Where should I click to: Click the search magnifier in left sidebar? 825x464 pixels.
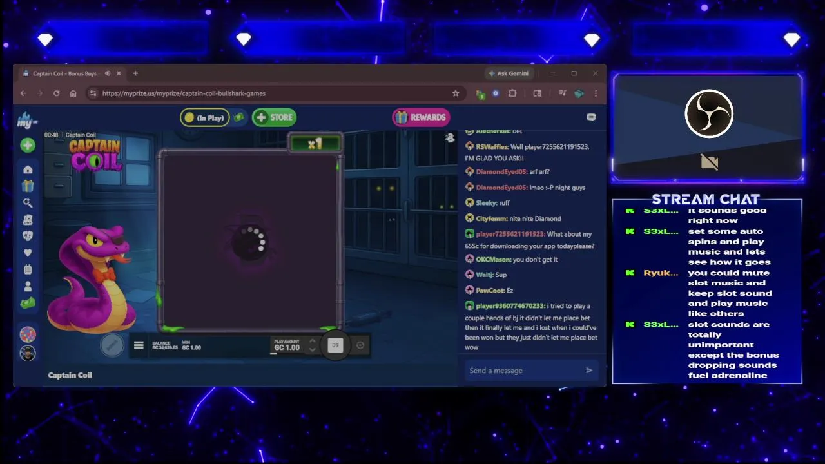[x=28, y=203]
